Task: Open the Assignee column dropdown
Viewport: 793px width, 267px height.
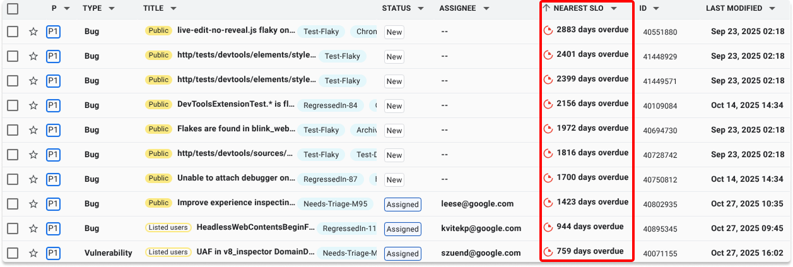Action: (x=486, y=9)
